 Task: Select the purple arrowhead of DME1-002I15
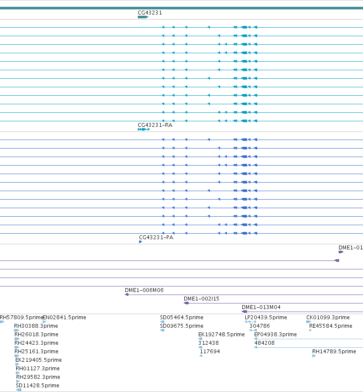pos(186,303)
